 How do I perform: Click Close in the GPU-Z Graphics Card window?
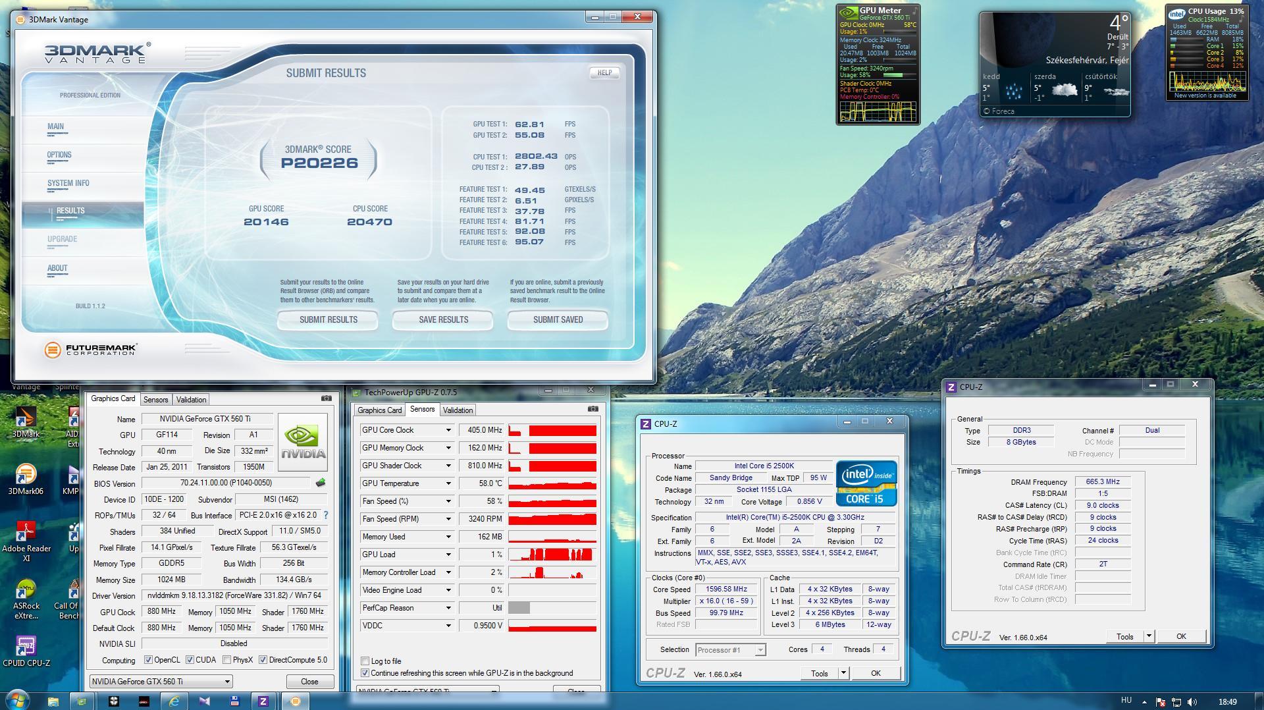click(309, 682)
